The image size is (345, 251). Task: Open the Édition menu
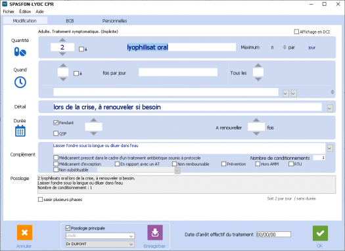pyautogui.click(x=25, y=12)
